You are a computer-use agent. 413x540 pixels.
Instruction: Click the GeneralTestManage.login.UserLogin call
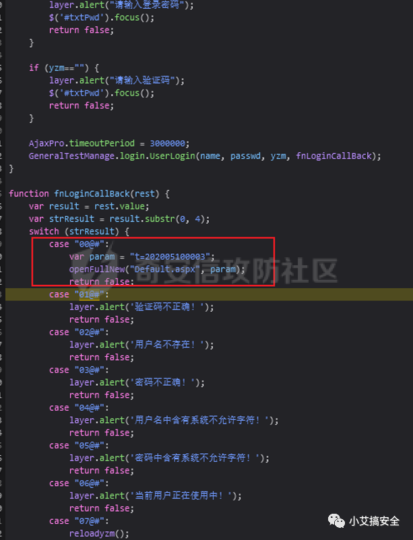(205, 156)
